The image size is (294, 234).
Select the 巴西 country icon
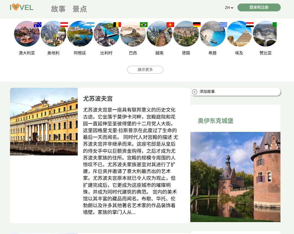pyautogui.click(x=133, y=34)
